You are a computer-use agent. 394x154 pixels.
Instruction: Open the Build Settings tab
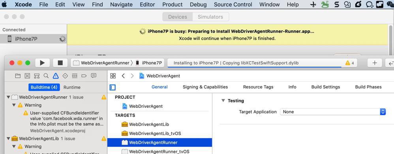pos(326,87)
